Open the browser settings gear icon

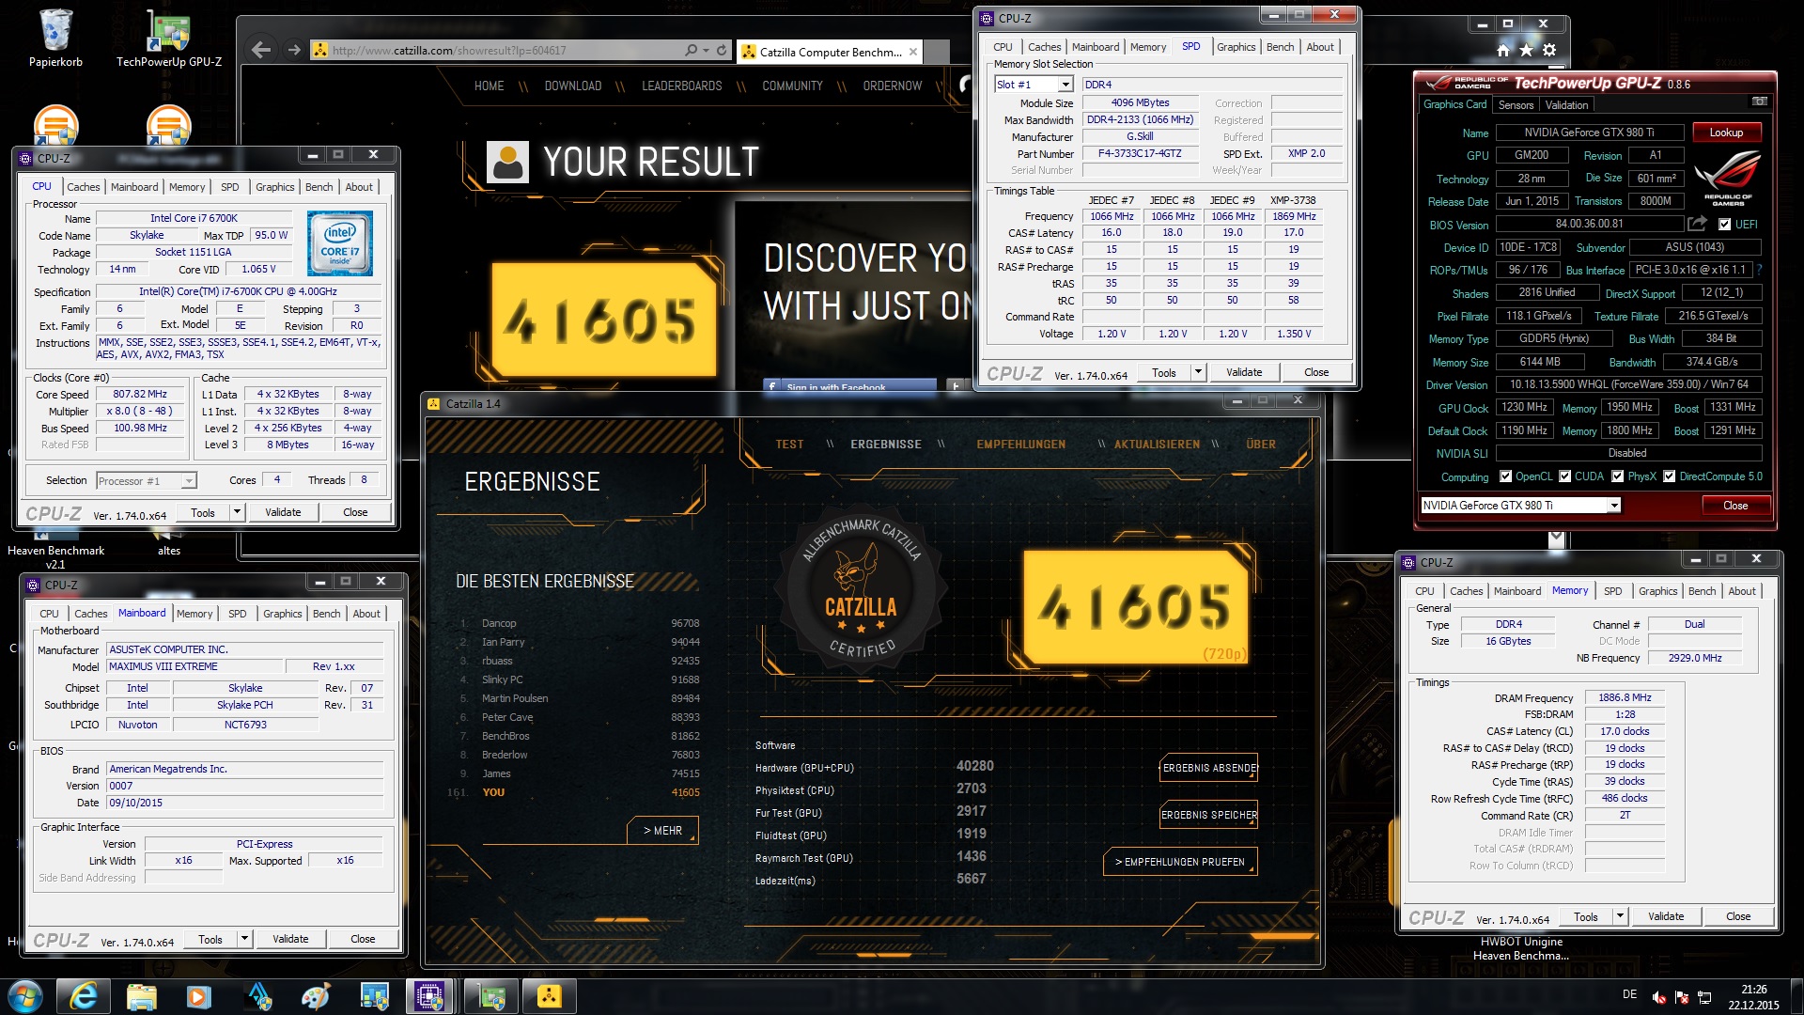(x=1549, y=50)
